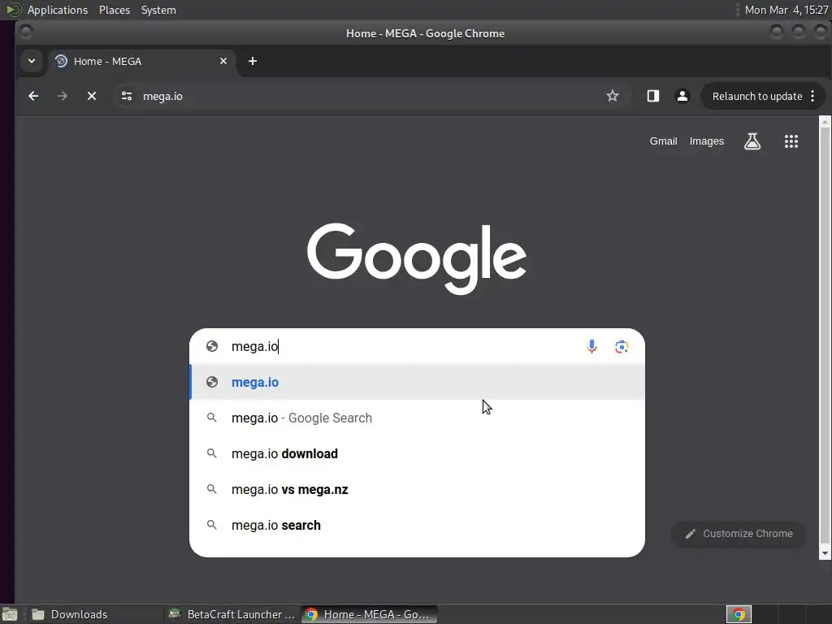Screen dimensions: 832x624
Task: Click show desktop icon in bottom panel
Action: point(10,614)
